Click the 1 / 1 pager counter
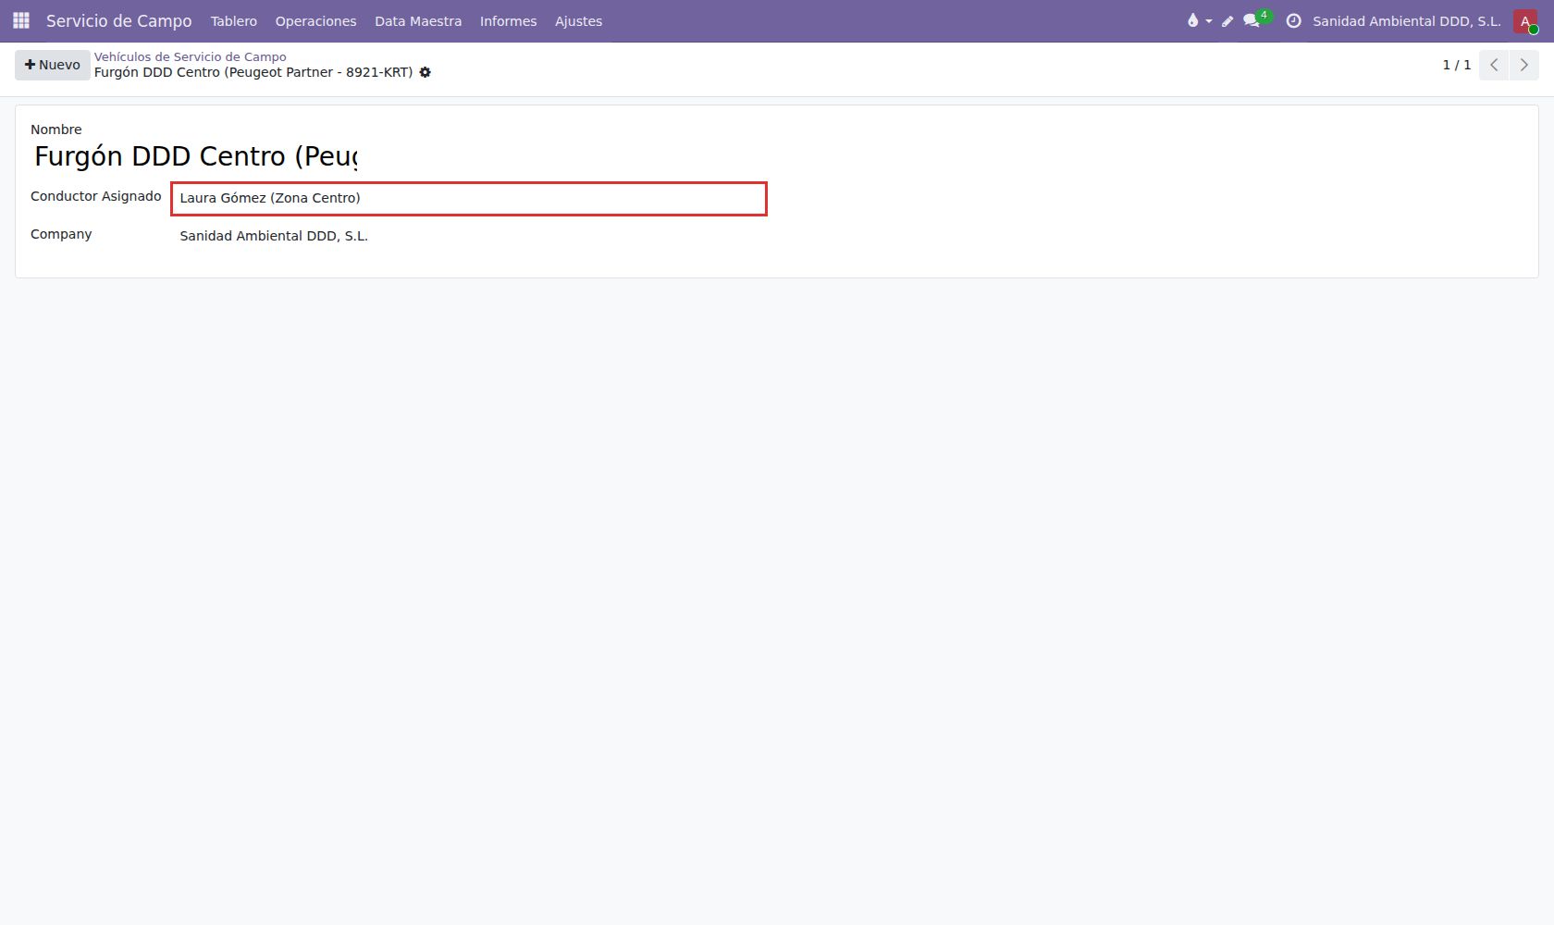Viewport: 1554px width, 925px height. click(1456, 65)
